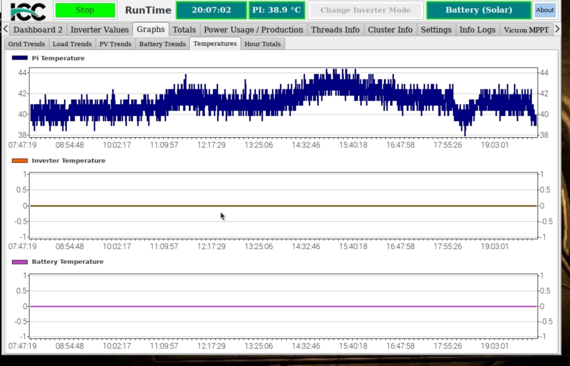Switch to Hour Totals sub-tab
The image size is (570, 366).
(263, 44)
